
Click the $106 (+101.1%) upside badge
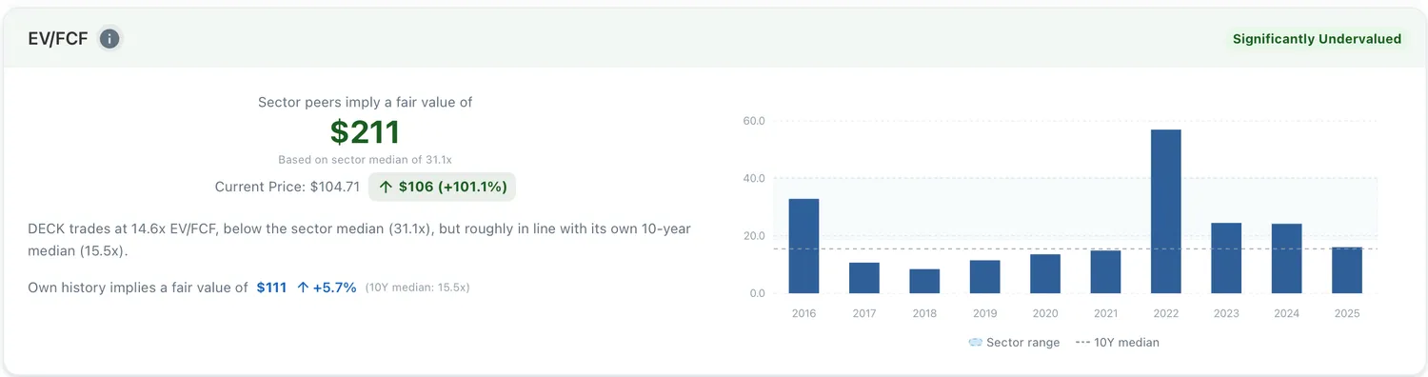[x=443, y=187]
